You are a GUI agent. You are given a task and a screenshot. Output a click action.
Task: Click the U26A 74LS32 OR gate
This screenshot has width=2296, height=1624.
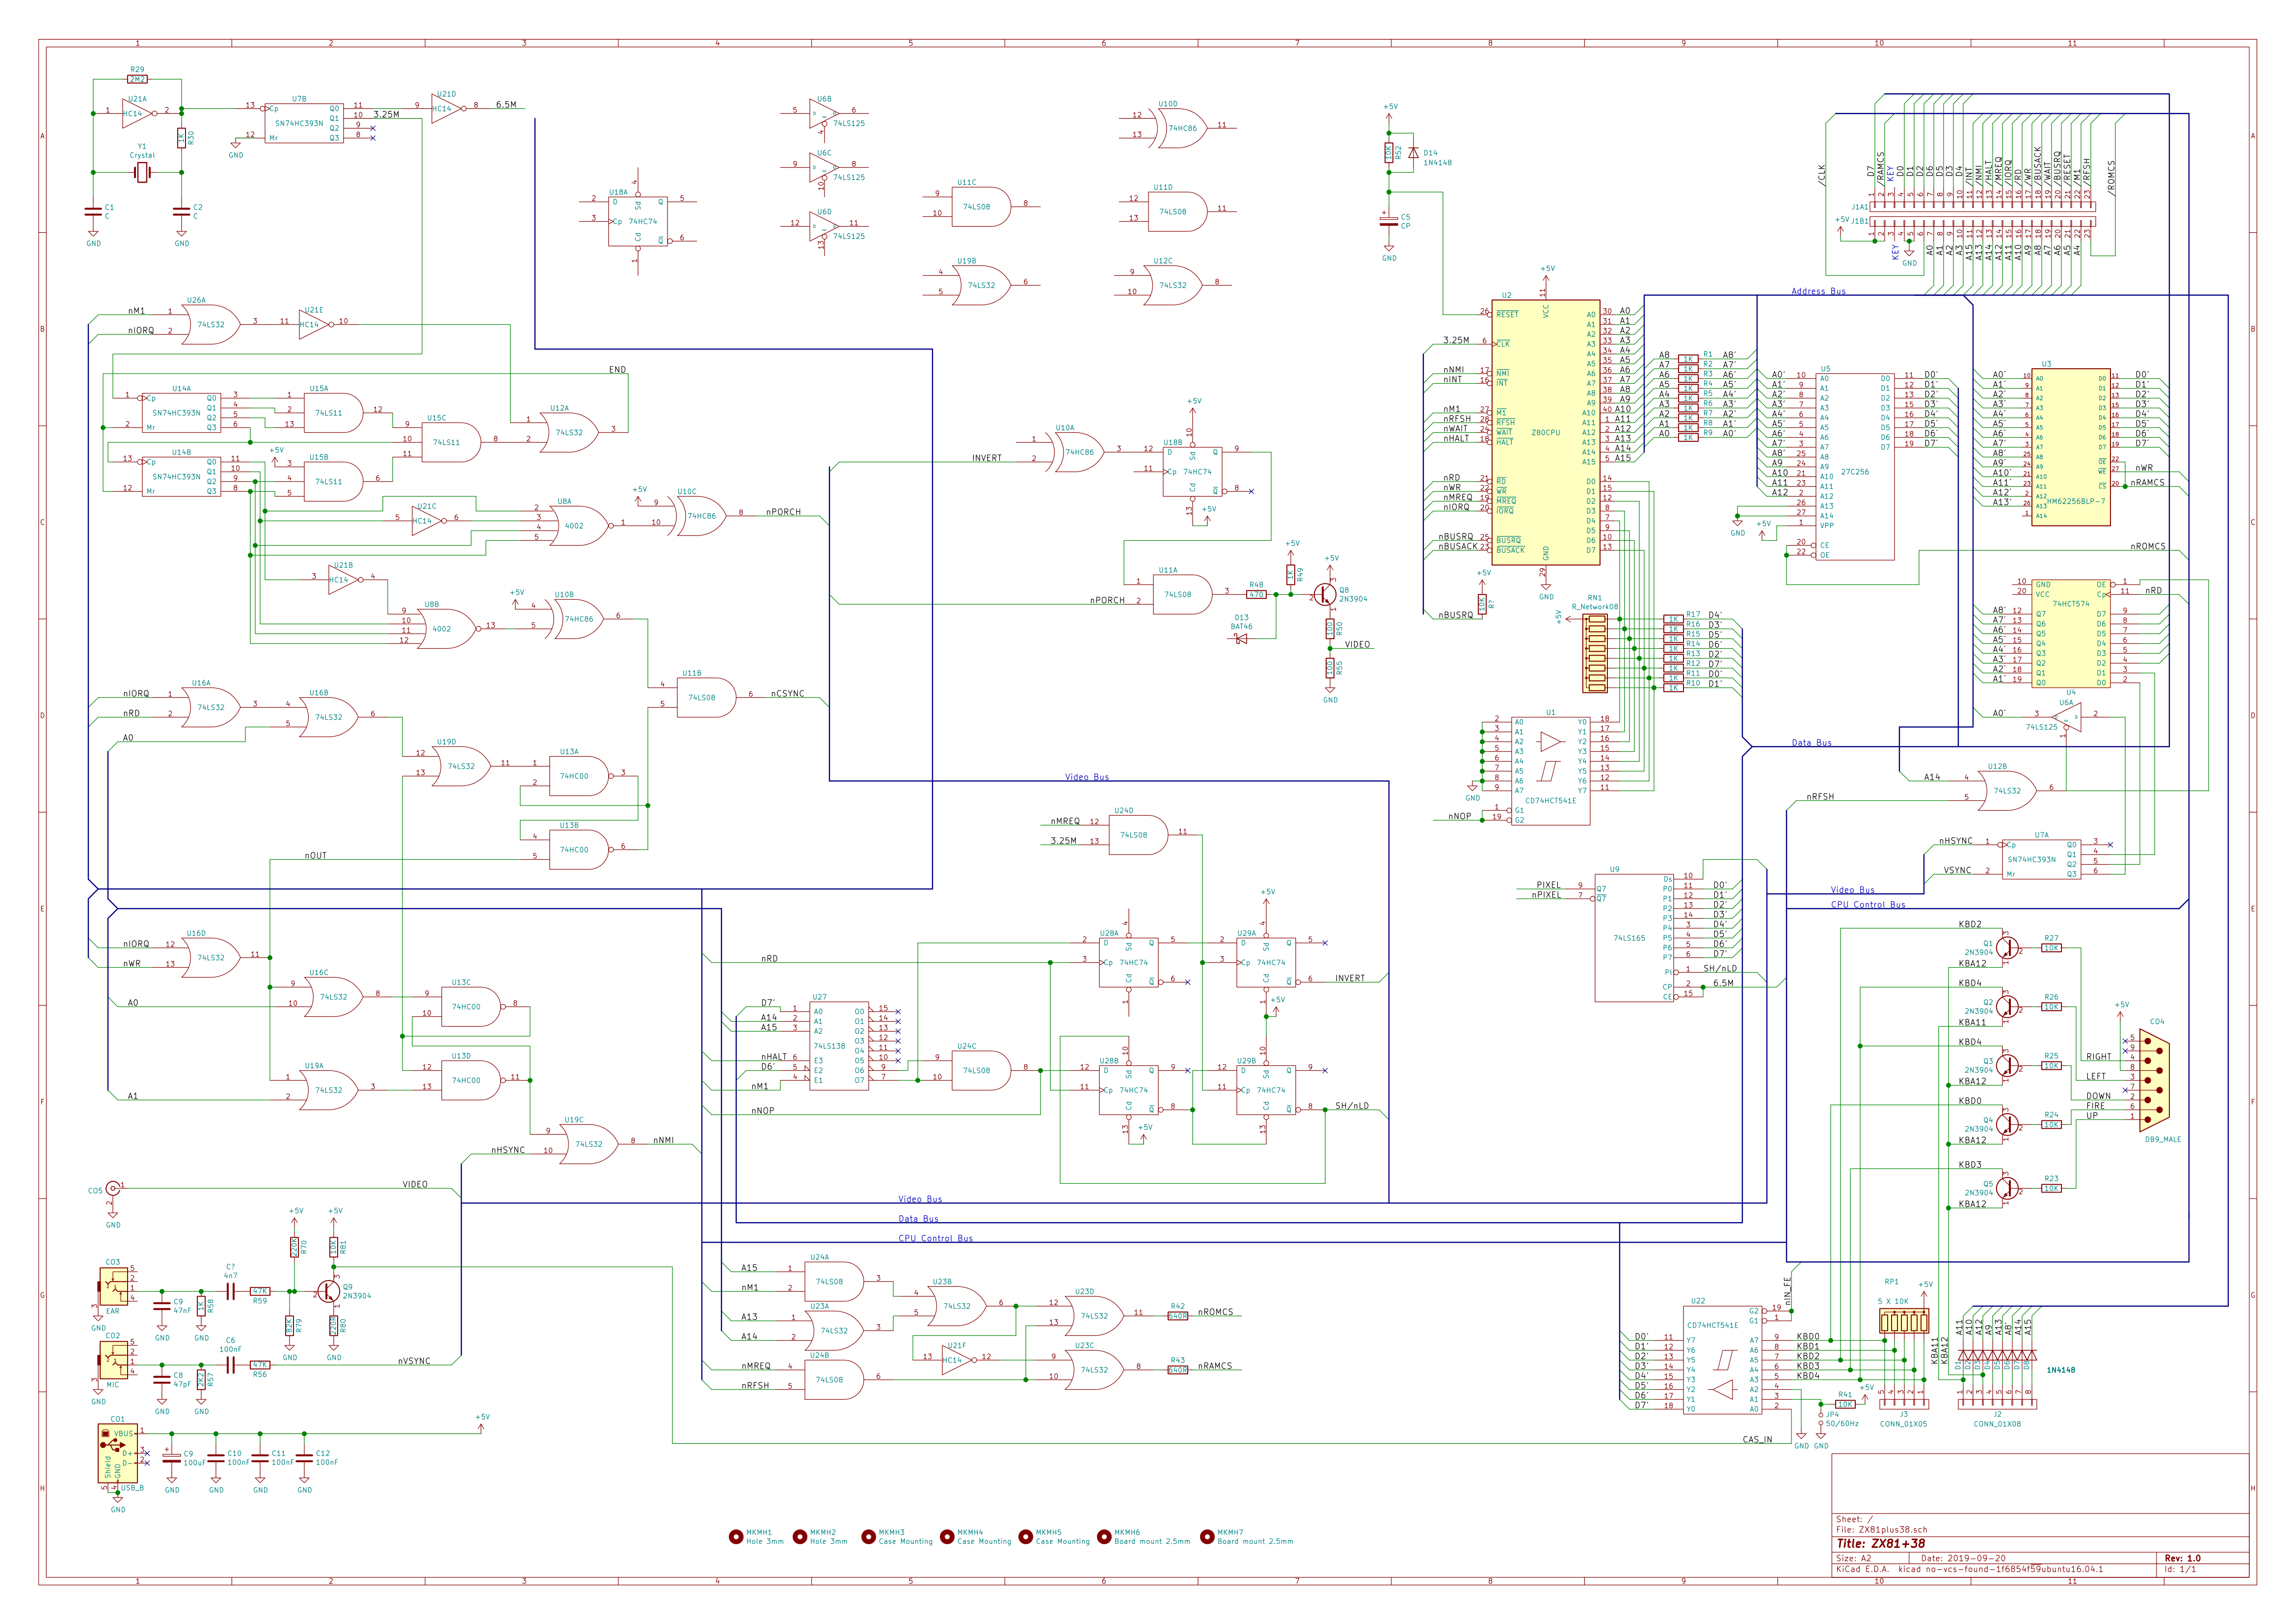click(x=210, y=324)
